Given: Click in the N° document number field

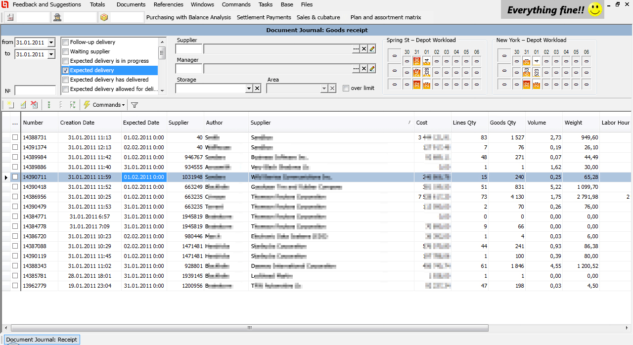Looking at the screenshot, I should [x=35, y=90].
